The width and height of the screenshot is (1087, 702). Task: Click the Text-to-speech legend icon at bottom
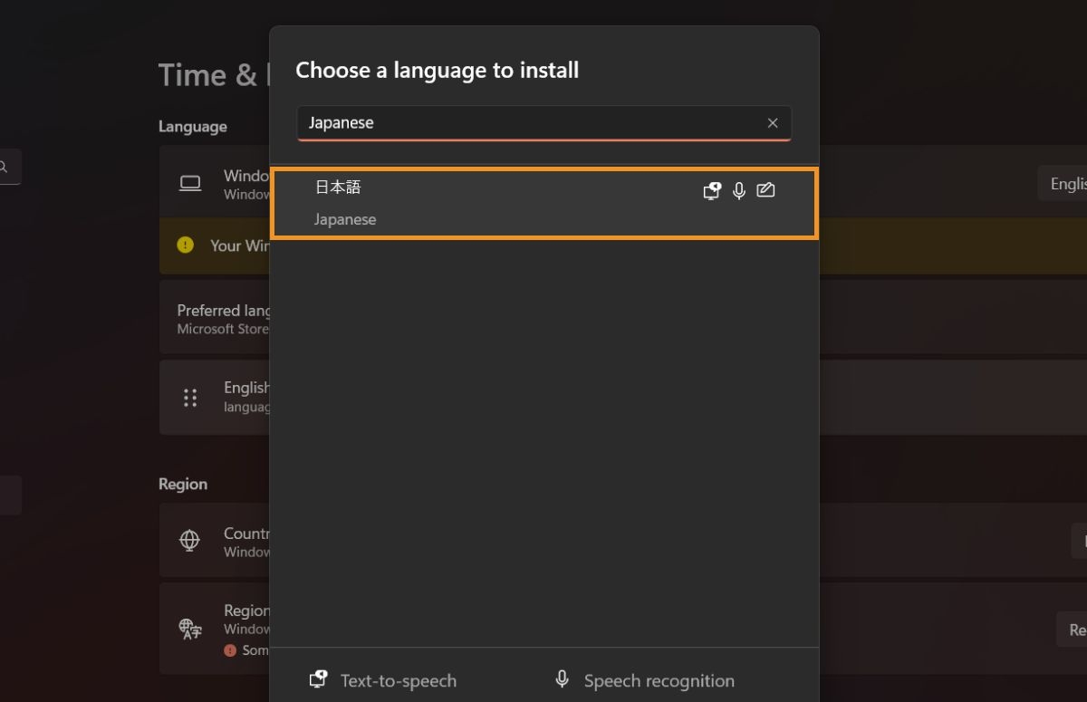click(x=318, y=678)
